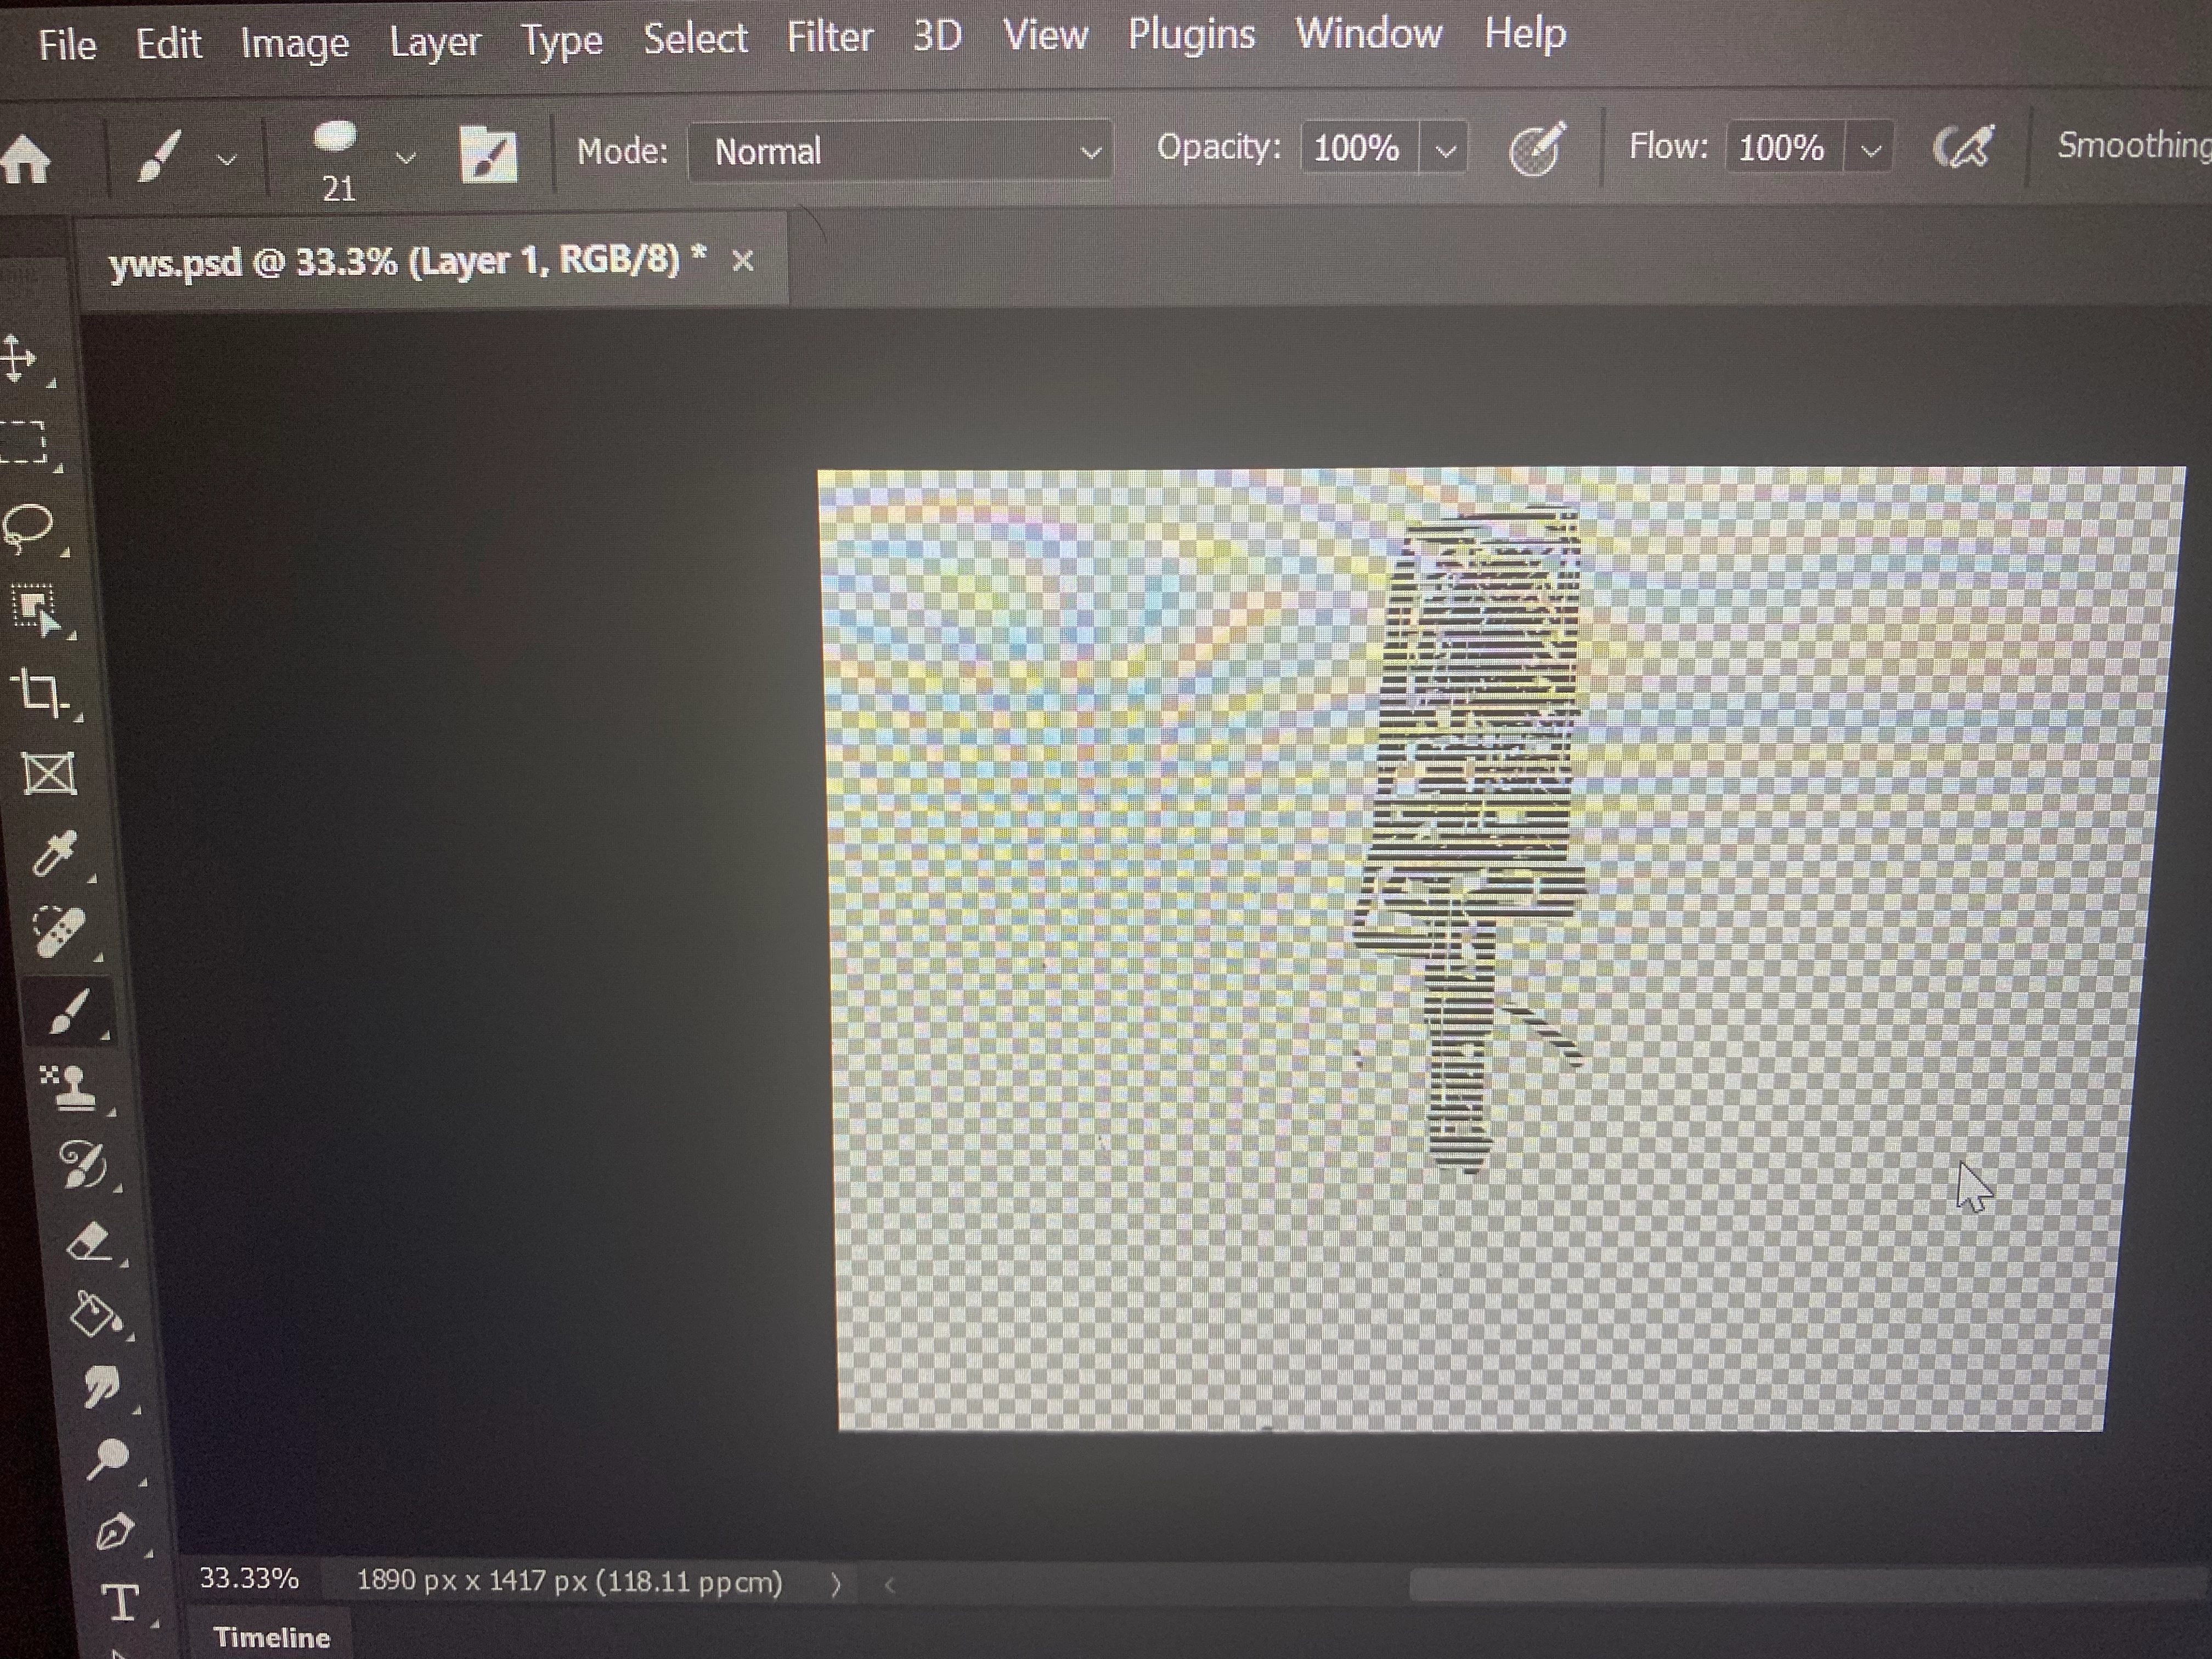Click the Flow percentage field

tap(1781, 148)
